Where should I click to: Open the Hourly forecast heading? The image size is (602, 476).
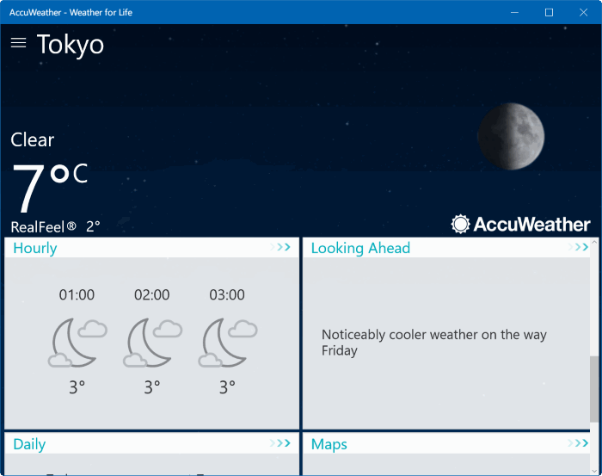click(35, 248)
